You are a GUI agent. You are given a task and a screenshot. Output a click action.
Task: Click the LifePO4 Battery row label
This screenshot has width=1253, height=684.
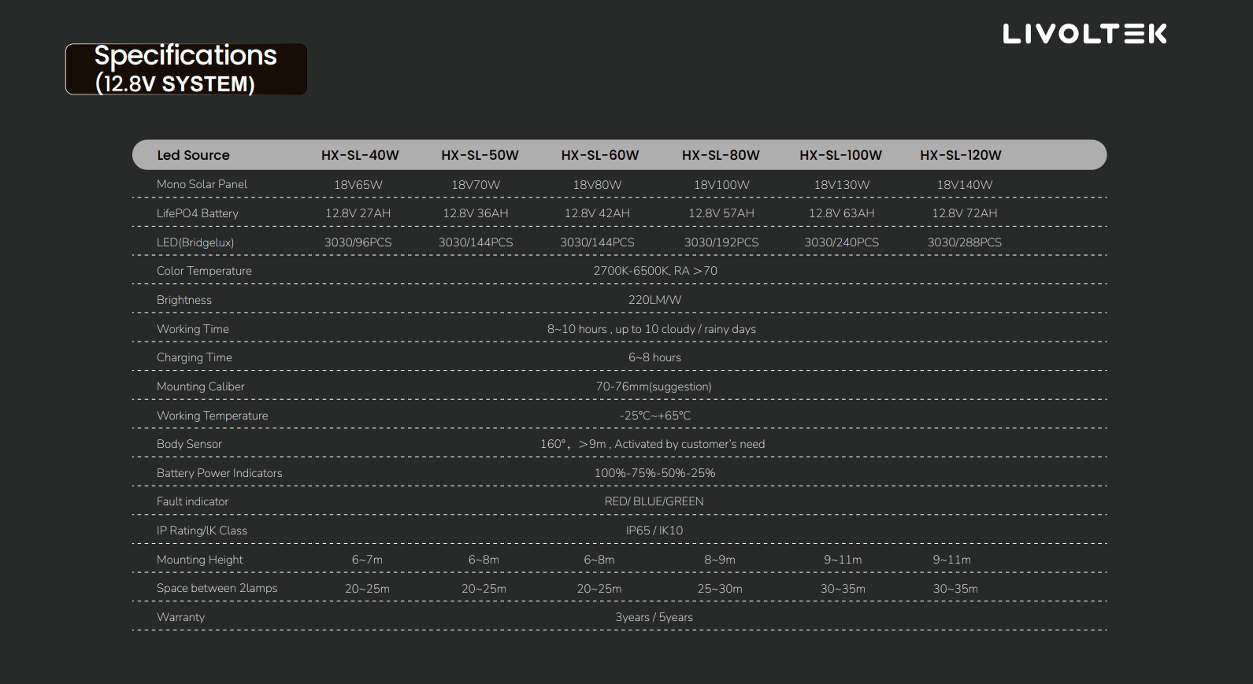click(x=198, y=213)
